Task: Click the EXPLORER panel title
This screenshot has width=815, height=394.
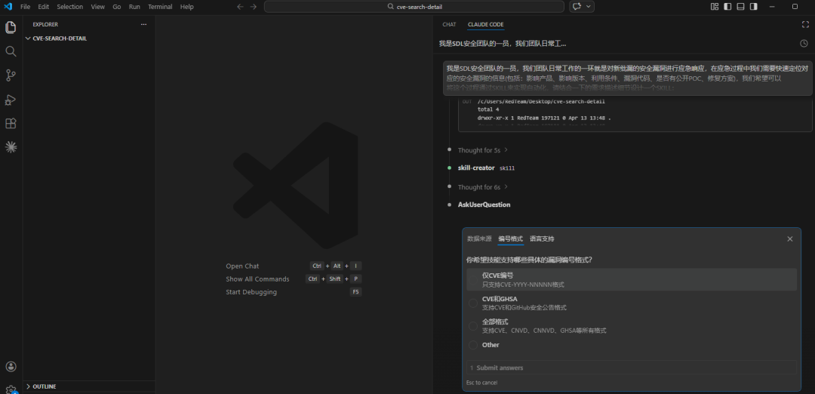Action: point(45,24)
